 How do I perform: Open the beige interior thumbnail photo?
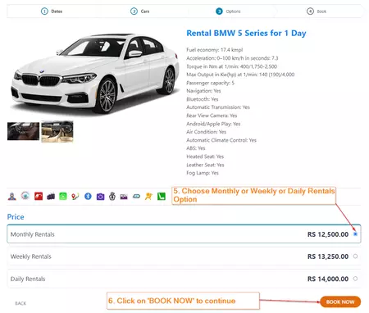click(57, 131)
